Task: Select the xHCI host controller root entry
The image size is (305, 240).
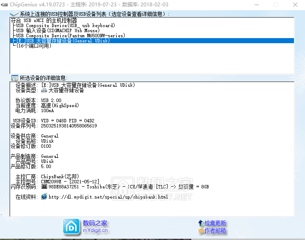Action: coord(44,20)
